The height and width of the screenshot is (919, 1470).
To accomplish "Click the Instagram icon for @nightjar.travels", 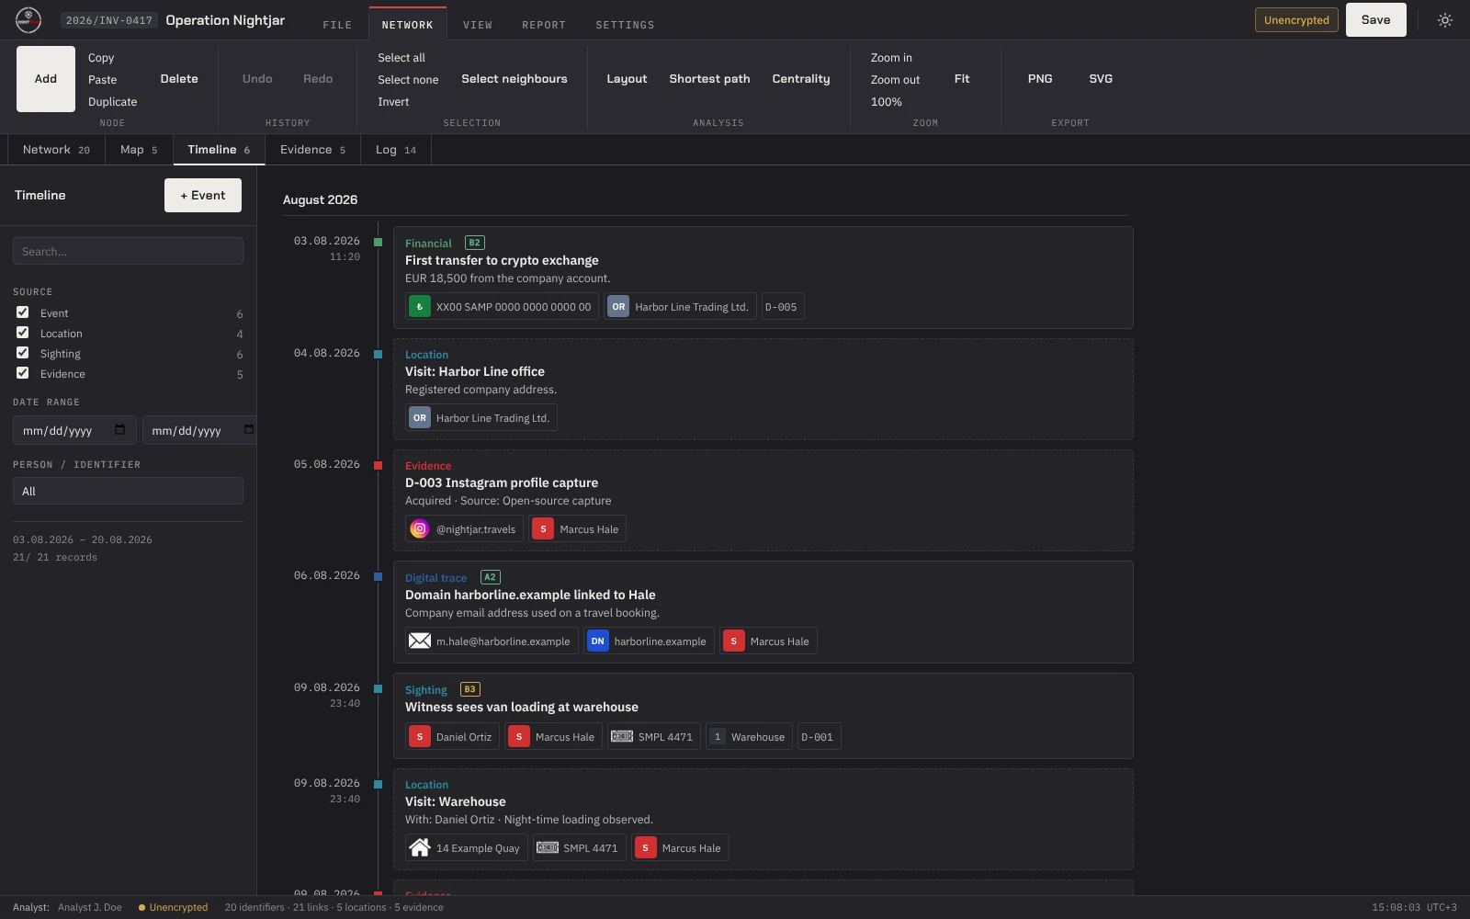I will 420,529.
